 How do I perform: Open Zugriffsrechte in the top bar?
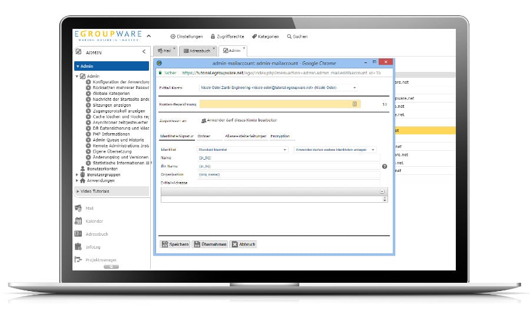point(227,37)
